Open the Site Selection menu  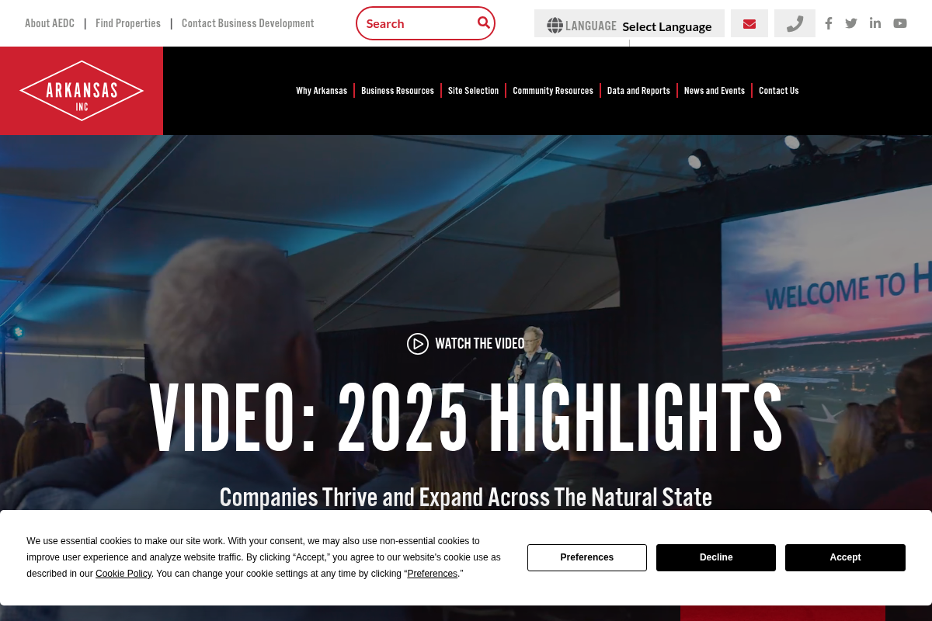(x=473, y=91)
